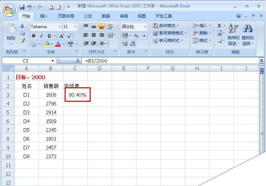The width and height of the screenshot is (266, 186).
Task: Click the Office button orb
Action: (9, 10)
